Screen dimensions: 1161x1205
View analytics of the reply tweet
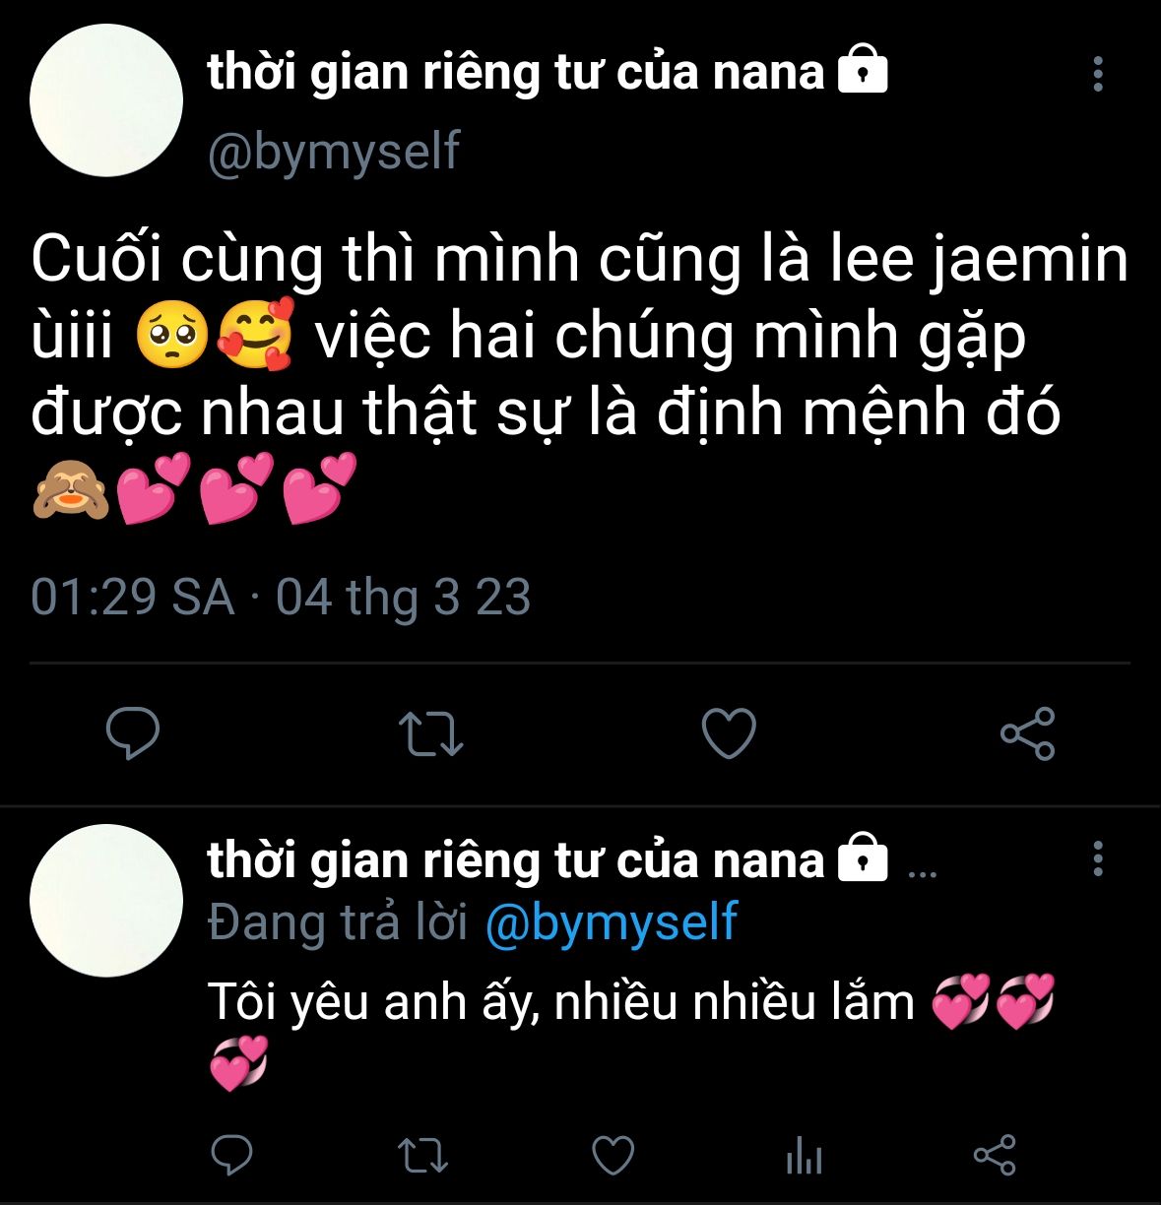[804, 1156]
